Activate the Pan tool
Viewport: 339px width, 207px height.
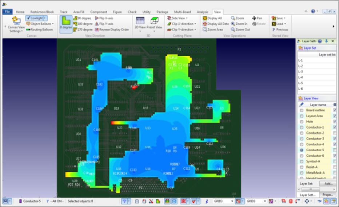pyautogui.click(x=257, y=18)
